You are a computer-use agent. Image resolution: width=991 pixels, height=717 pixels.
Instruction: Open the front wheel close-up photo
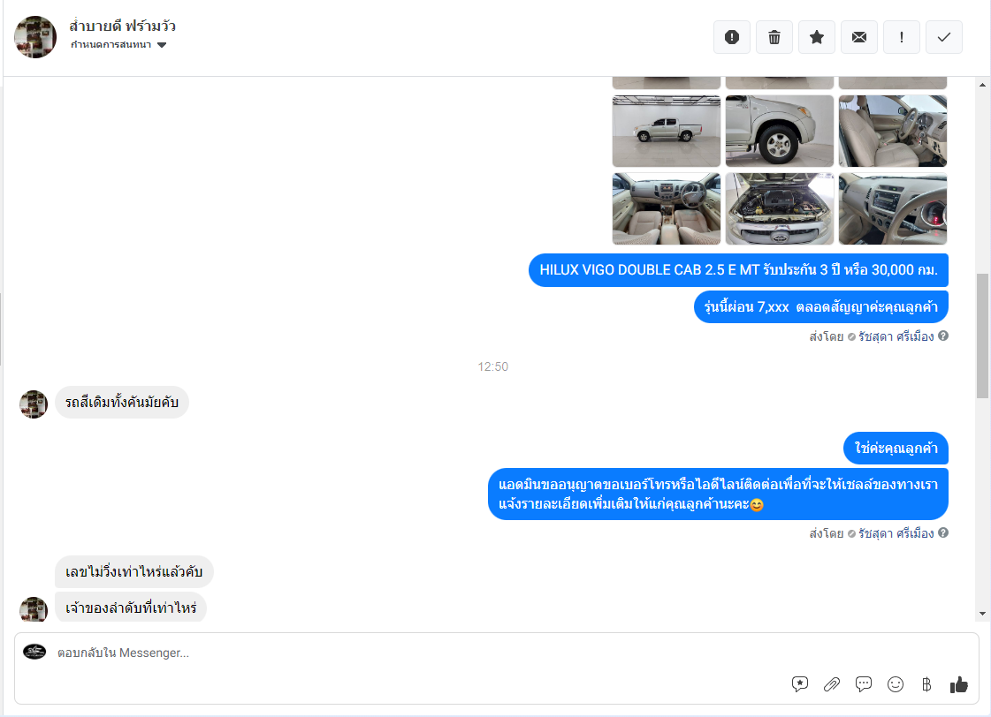coord(780,132)
